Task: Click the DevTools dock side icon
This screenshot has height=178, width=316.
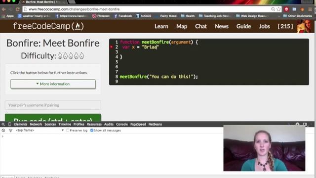Action: [x=305, y=124]
